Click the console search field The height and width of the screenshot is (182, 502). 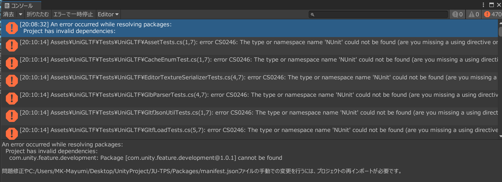(x=378, y=14)
